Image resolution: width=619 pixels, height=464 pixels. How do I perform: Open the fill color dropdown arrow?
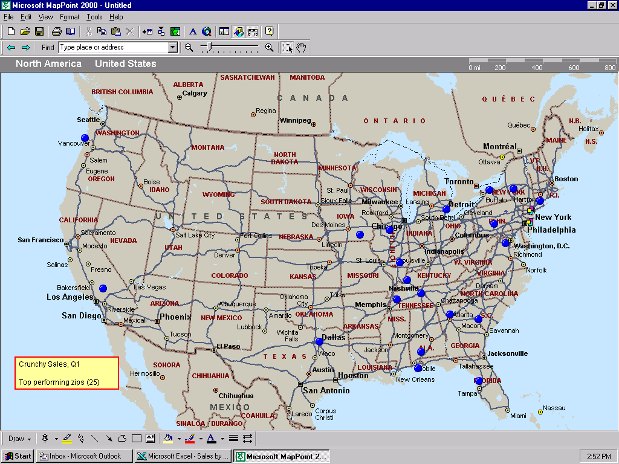[x=178, y=439]
